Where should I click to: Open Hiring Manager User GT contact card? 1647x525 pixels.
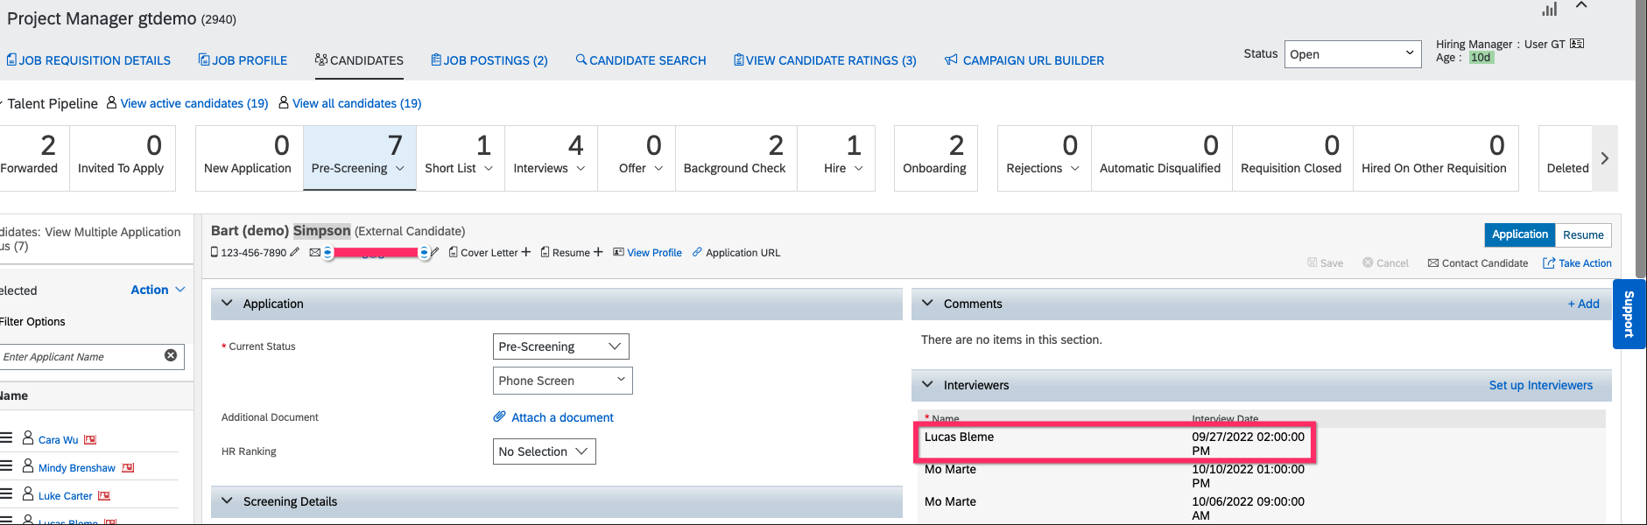coord(1577,44)
